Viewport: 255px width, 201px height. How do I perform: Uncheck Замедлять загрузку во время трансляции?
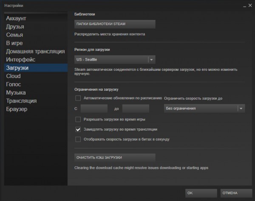78,129
